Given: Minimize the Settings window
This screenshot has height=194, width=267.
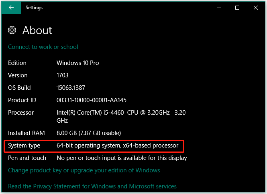Looking at the screenshot, I should pos(219,8).
